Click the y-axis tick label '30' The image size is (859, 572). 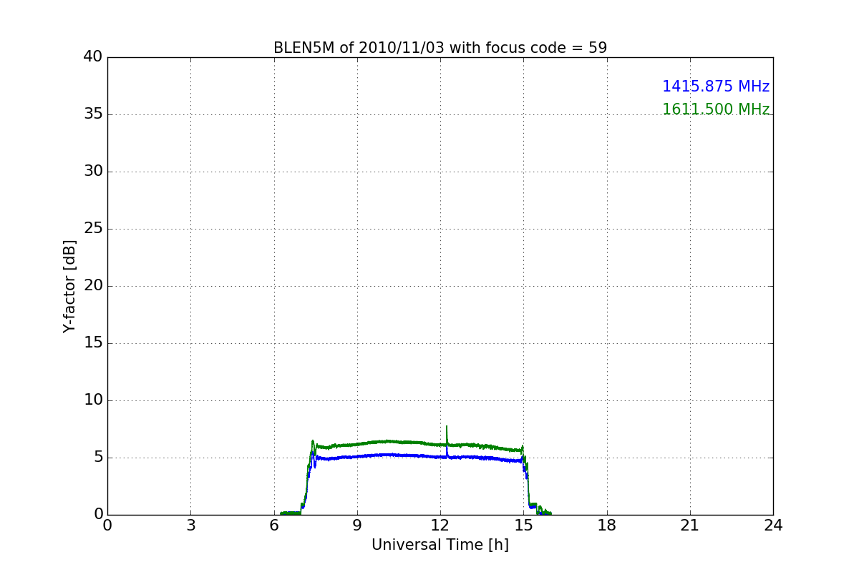point(93,172)
